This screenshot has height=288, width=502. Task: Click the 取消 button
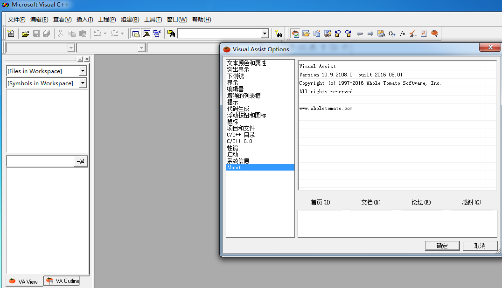[x=480, y=246]
